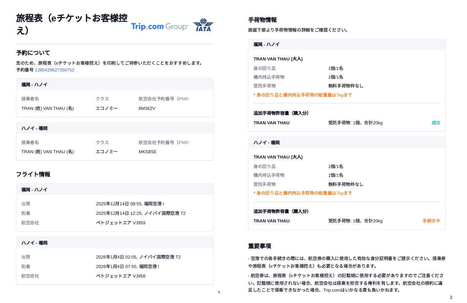Click the 手荷物情報 section heading
Screen dimensions: 467x303
(x=262, y=20)
